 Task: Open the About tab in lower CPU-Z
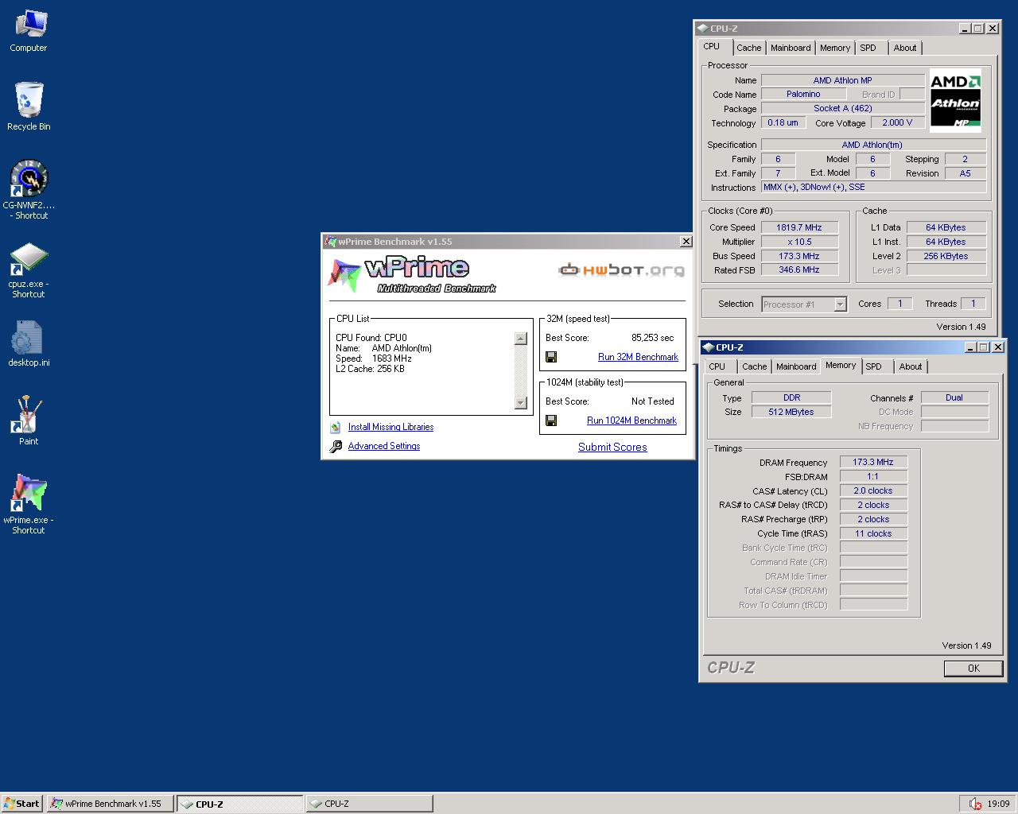pyautogui.click(x=910, y=366)
